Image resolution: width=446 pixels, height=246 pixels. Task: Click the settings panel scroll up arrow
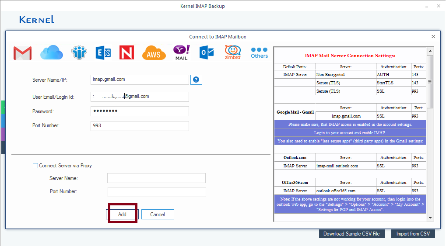coord(430,51)
